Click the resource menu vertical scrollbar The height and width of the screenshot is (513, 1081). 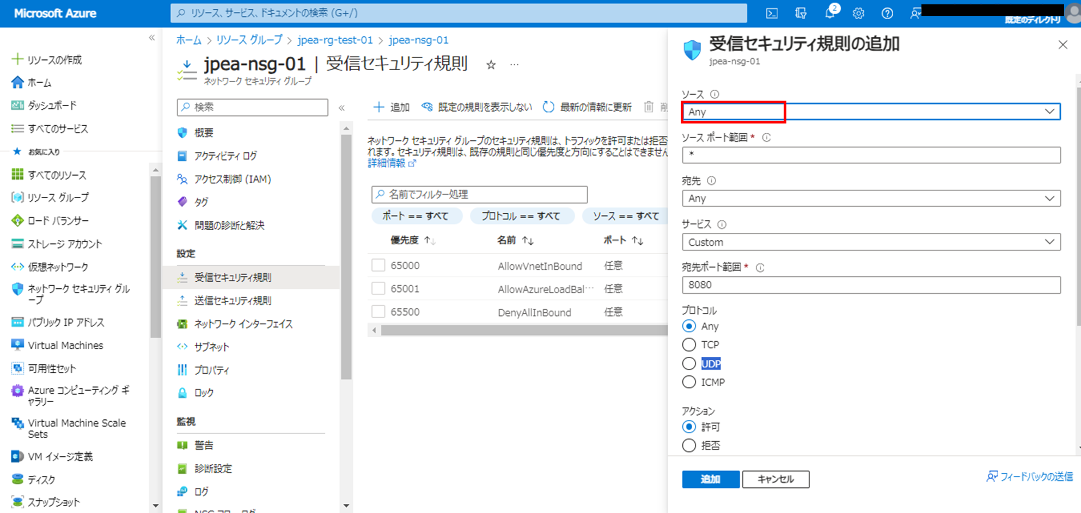point(346,256)
